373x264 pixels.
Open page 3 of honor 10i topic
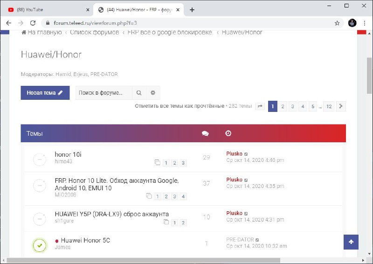click(183, 163)
